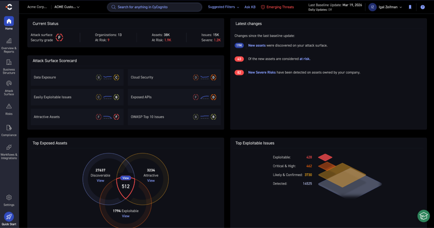Expand the Suggested Filters dropdown
Screen dimensions: 434x228
pos(223,7)
